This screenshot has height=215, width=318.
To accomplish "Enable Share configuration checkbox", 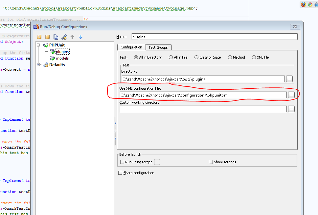I will pyautogui.click(x=120, y=173).
